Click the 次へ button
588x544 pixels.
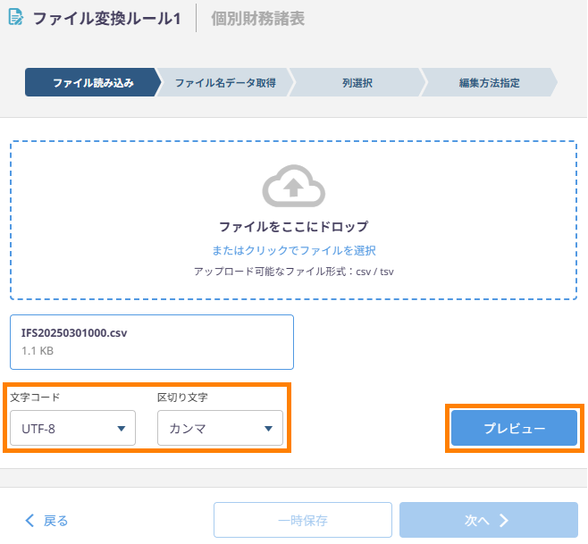489,520
